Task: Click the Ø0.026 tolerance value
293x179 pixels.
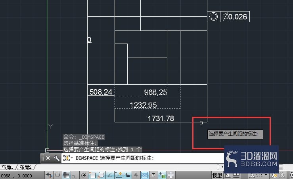Action: 235,17
